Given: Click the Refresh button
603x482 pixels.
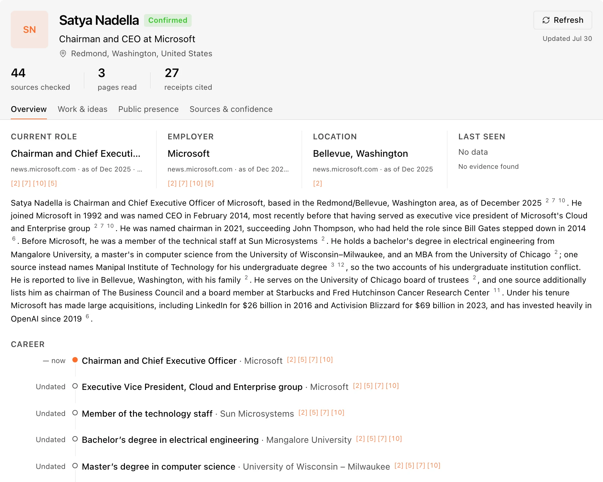Looking at the screenshot, I should point(562,20).
